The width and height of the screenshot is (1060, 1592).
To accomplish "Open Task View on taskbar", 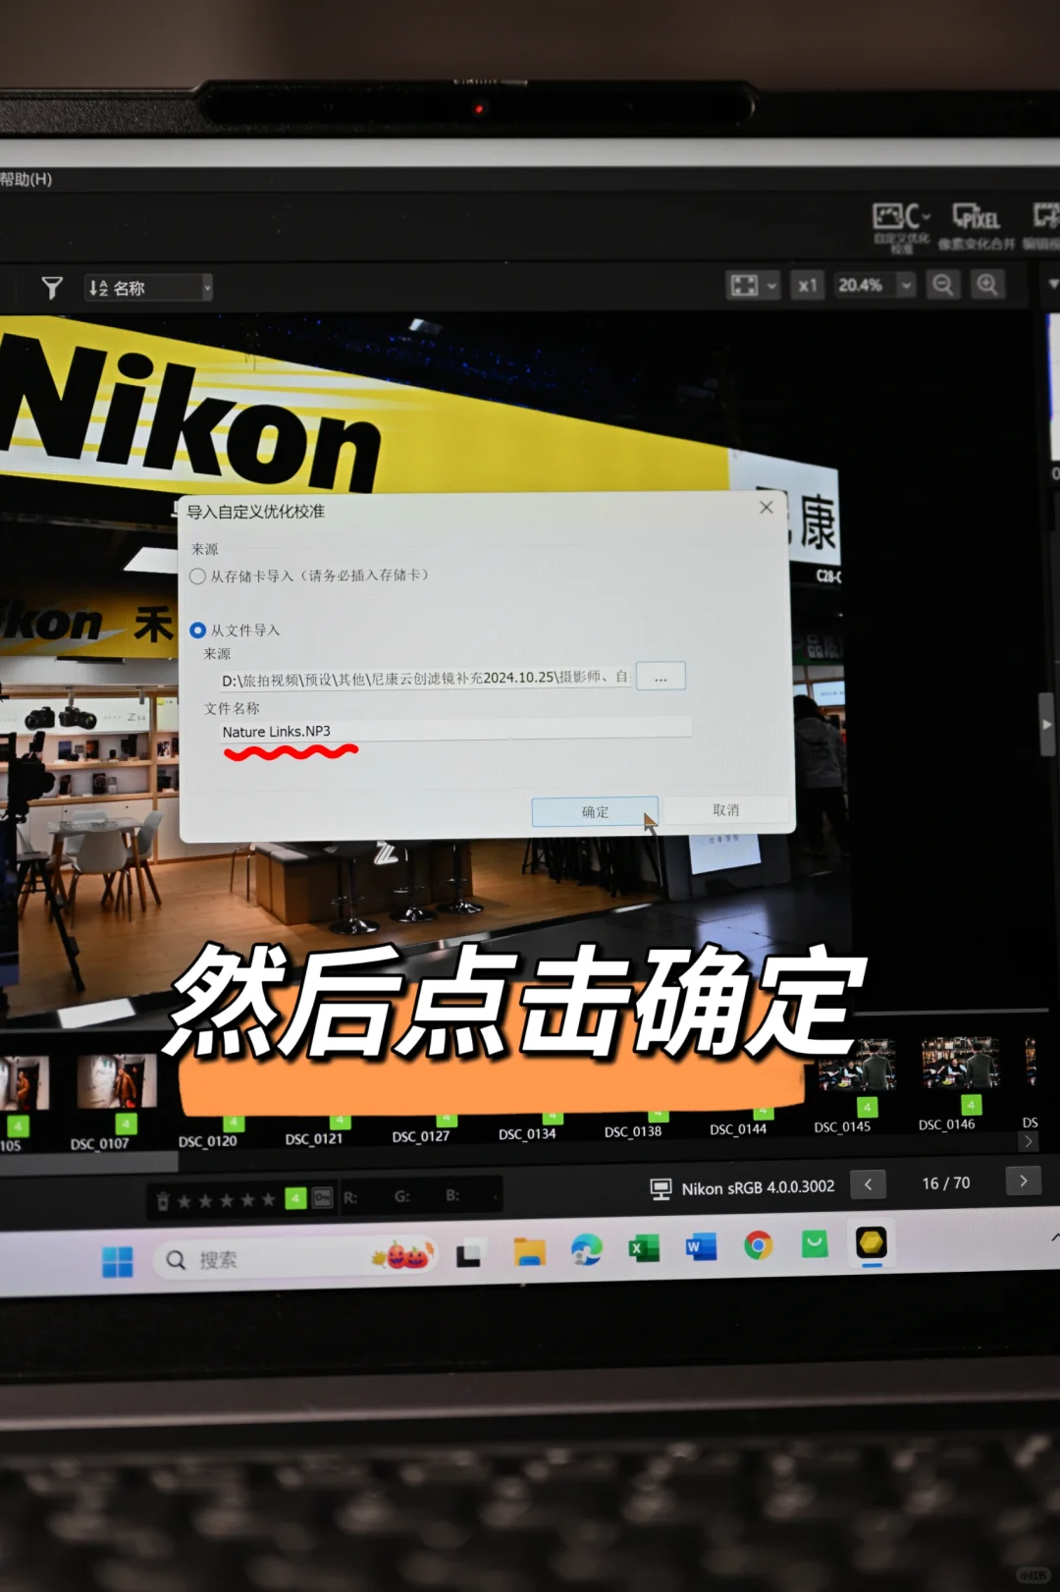I will [x=468, y=1254].
